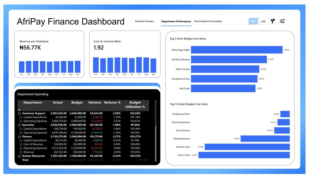
Task: Open the filter icon beside the USD button
Action: [x=273, y=21]
